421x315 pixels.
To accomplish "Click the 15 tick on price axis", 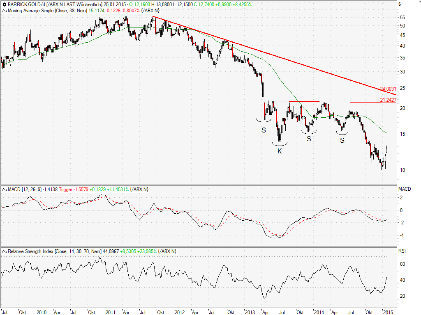I will tap(402, 134).
